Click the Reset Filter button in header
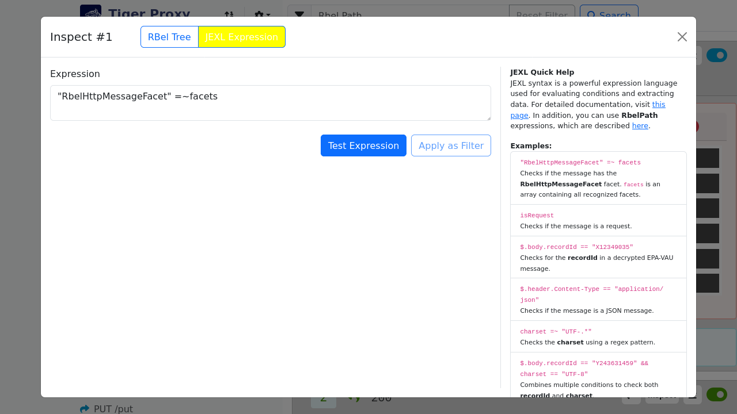The image size is (737, 414). point(542,16)
